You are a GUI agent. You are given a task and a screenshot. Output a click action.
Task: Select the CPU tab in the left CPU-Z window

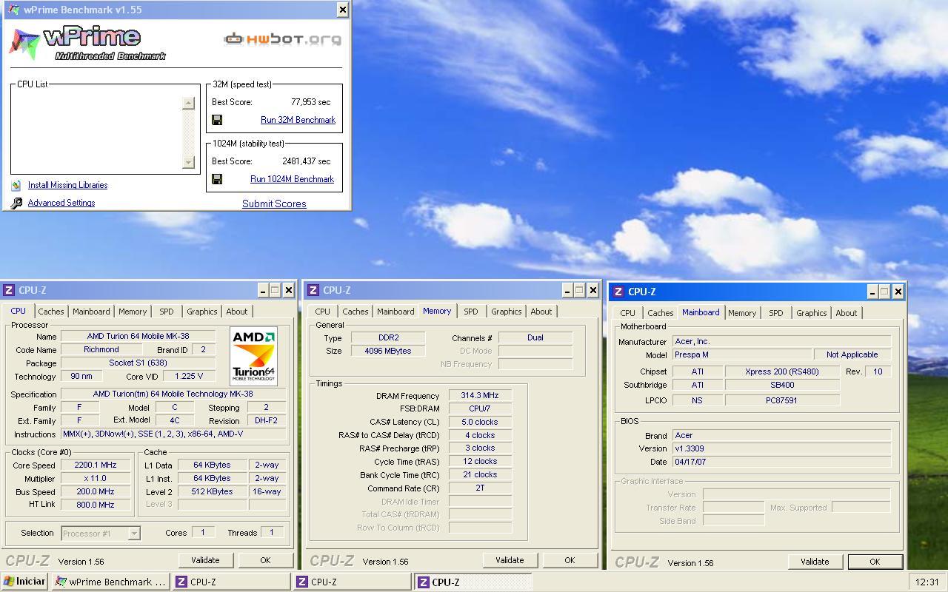click(18, 311)
